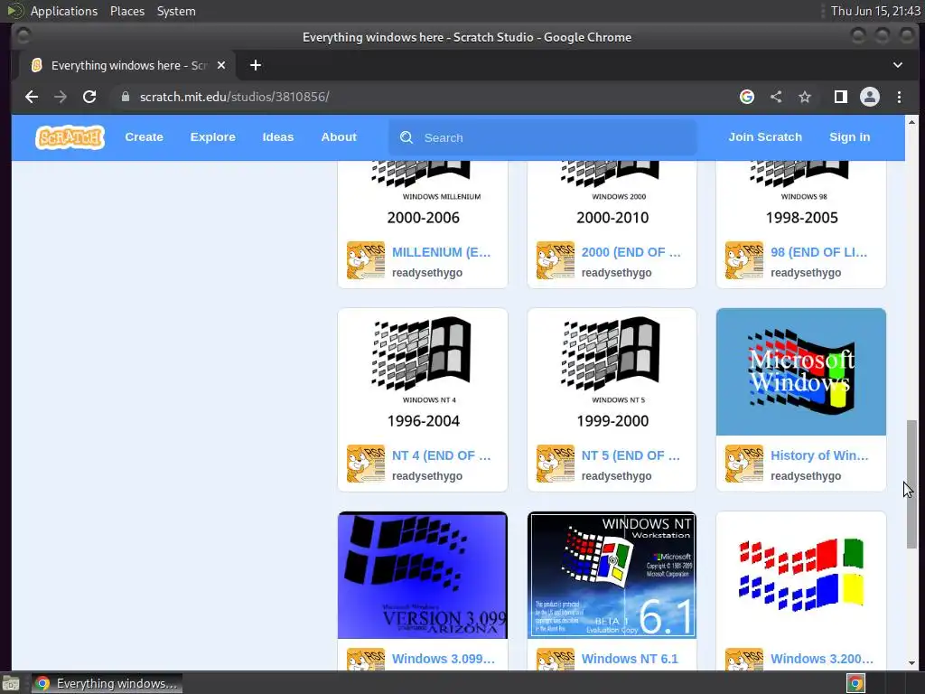Open the NT 5 (END OF ... project link

pyautogui.click(x=631, y=455)
